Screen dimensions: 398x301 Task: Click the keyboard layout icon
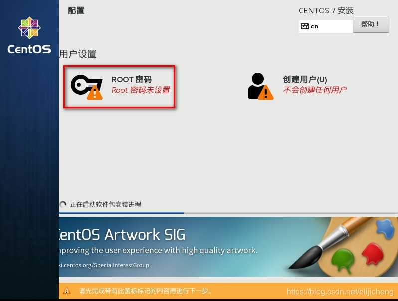[304, 26]
